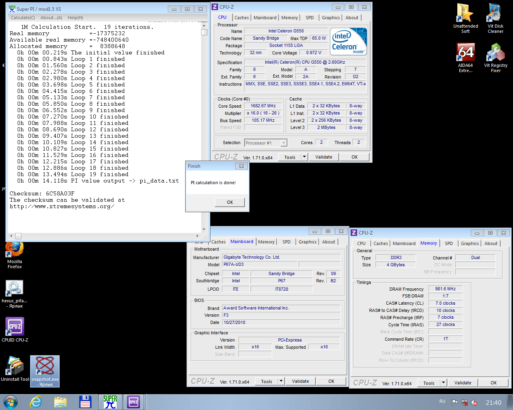Click Super PI horizontal scrollbar left arrow
The image size is (513, 410).
[x=12, y=236]
